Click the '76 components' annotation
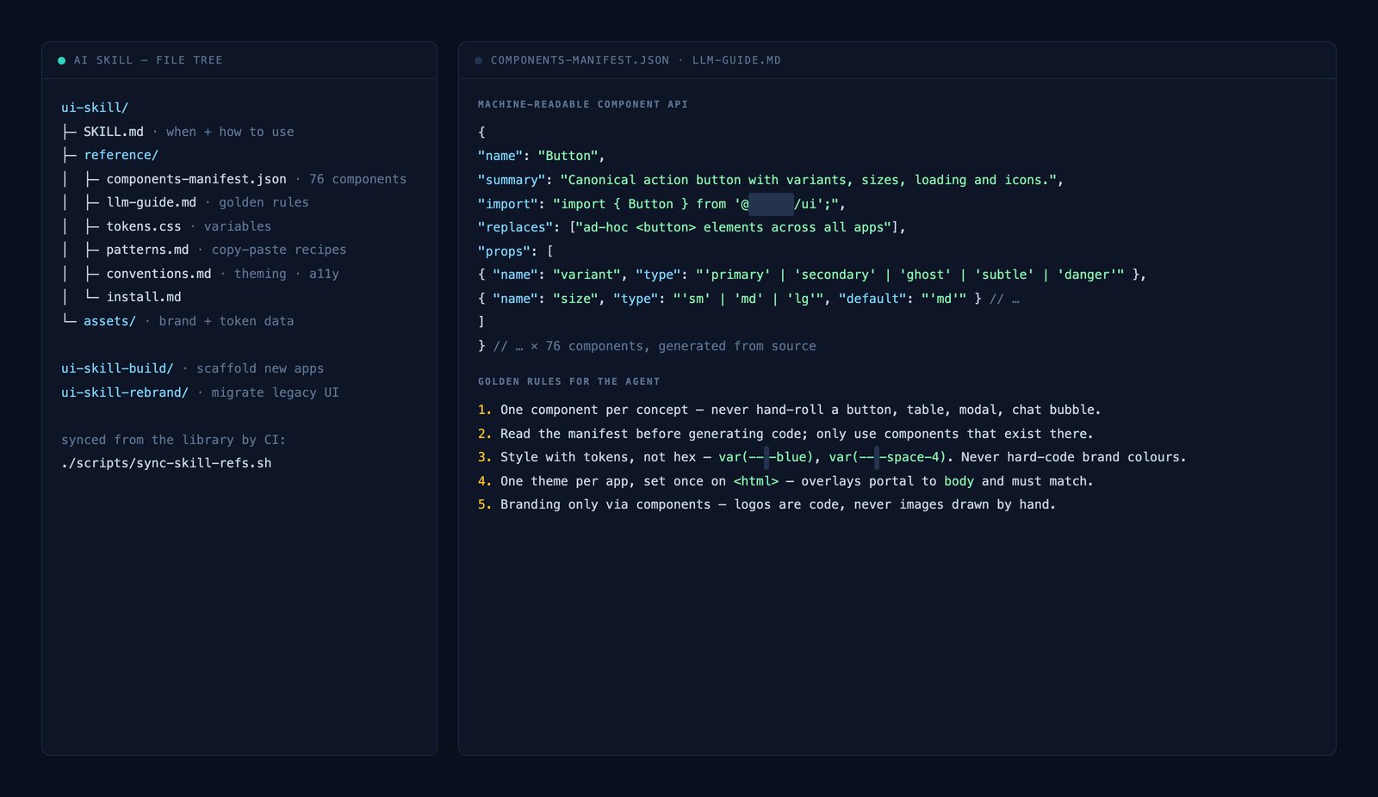The image size is (1378, 797). (357, 179)
